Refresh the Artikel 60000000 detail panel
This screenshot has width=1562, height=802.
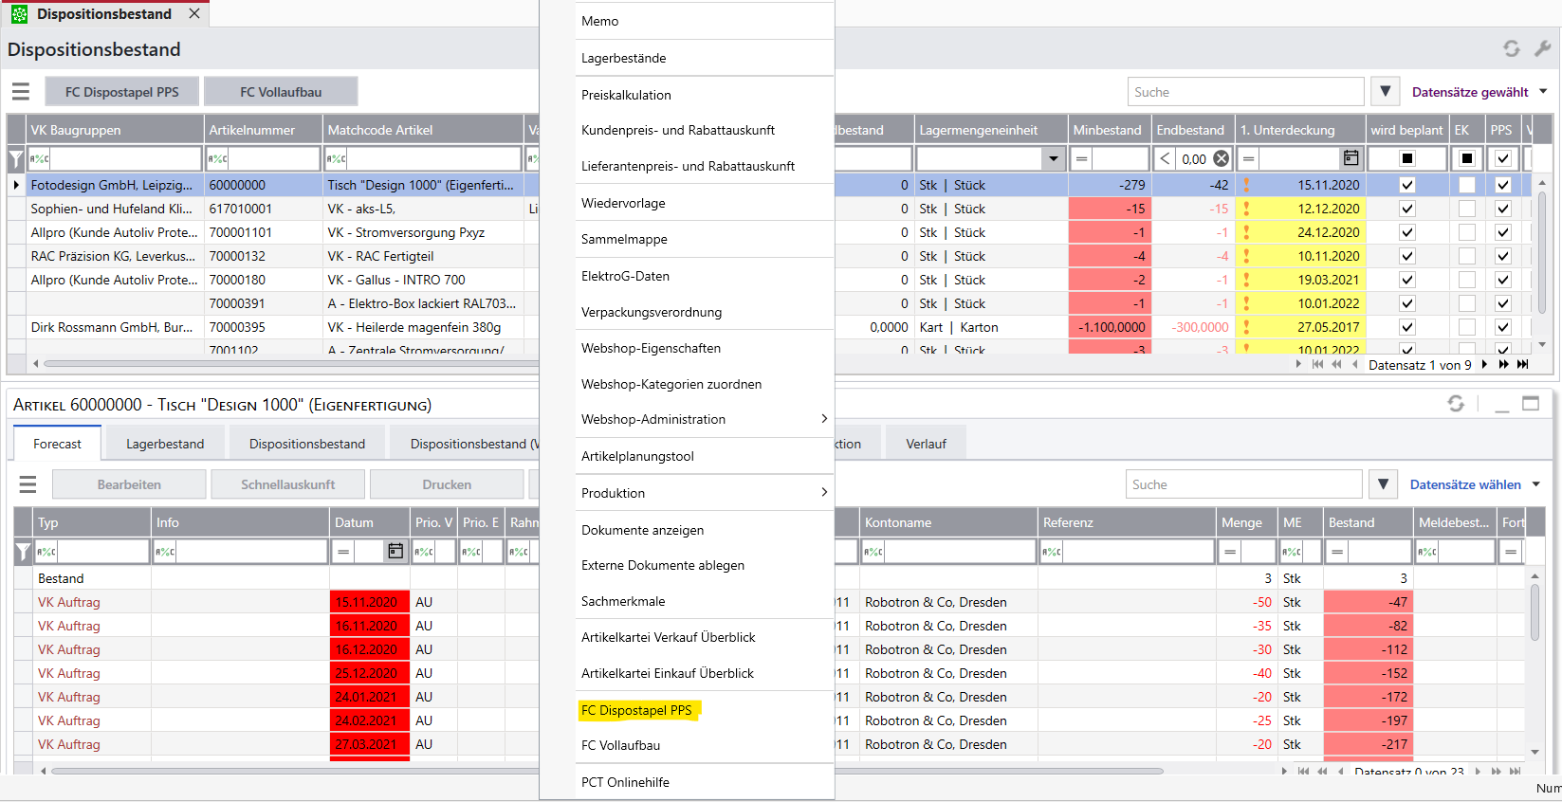point(1456,404)
